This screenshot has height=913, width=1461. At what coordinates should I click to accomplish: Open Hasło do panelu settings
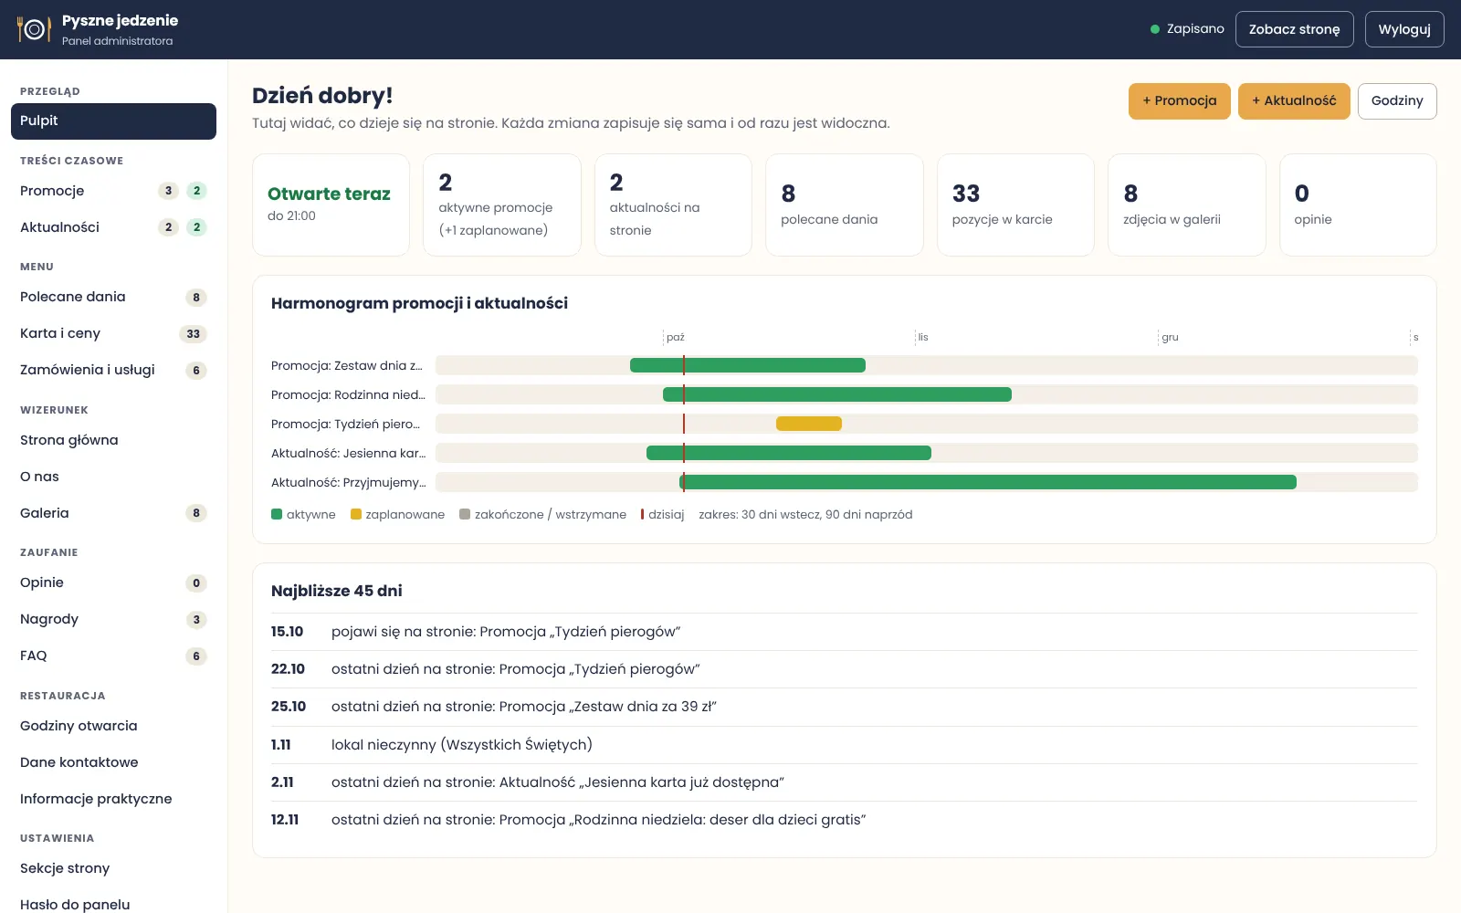click(x=113, y=902)
